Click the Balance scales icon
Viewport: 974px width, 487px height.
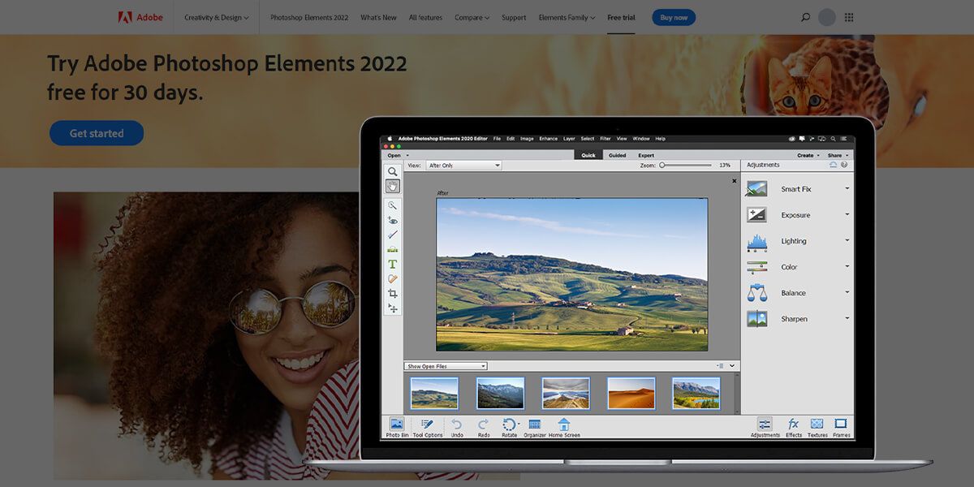coord(756,293)
